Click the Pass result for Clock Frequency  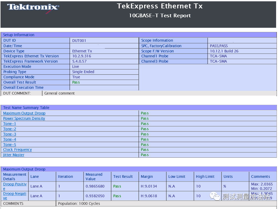145,150
